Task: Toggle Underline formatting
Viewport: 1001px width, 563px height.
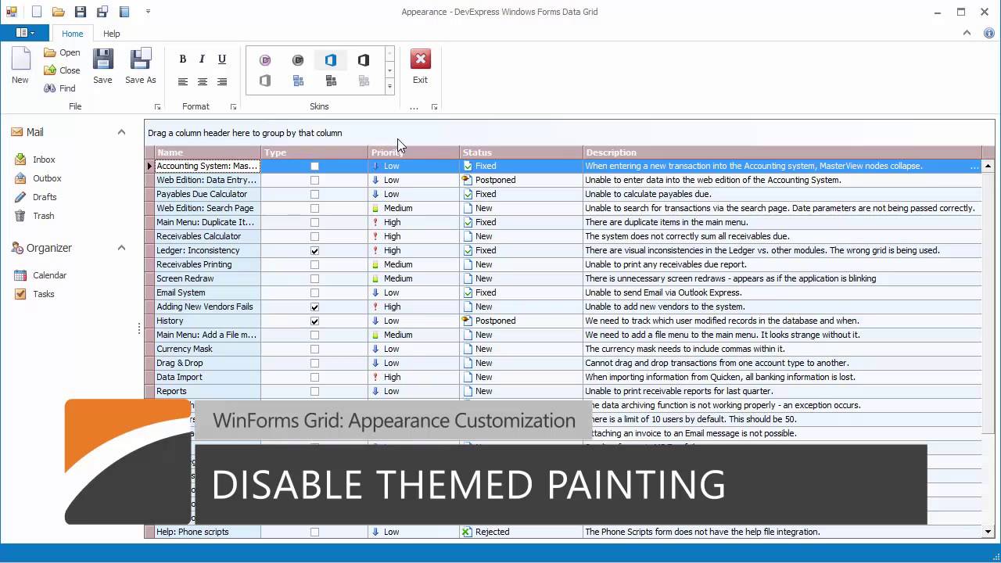Action: coord(222,59)
